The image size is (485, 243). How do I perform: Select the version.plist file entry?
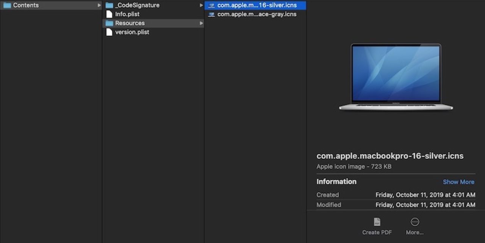(132, 32)
